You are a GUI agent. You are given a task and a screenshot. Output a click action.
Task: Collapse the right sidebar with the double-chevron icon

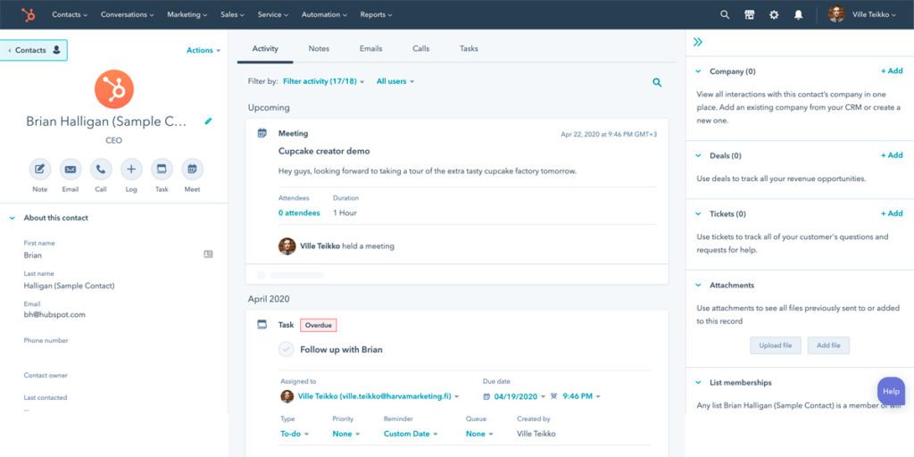coord(698,42)
